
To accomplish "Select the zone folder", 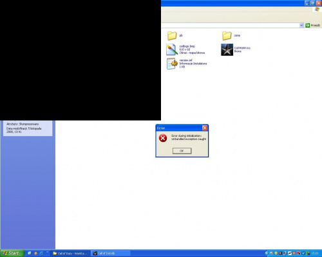I will [231, 35].
